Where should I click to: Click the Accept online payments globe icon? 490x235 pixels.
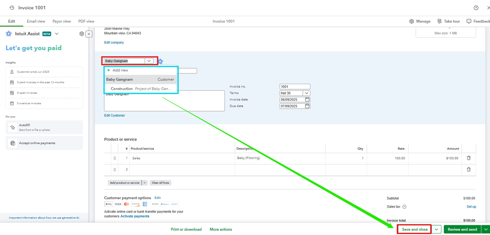12,143
